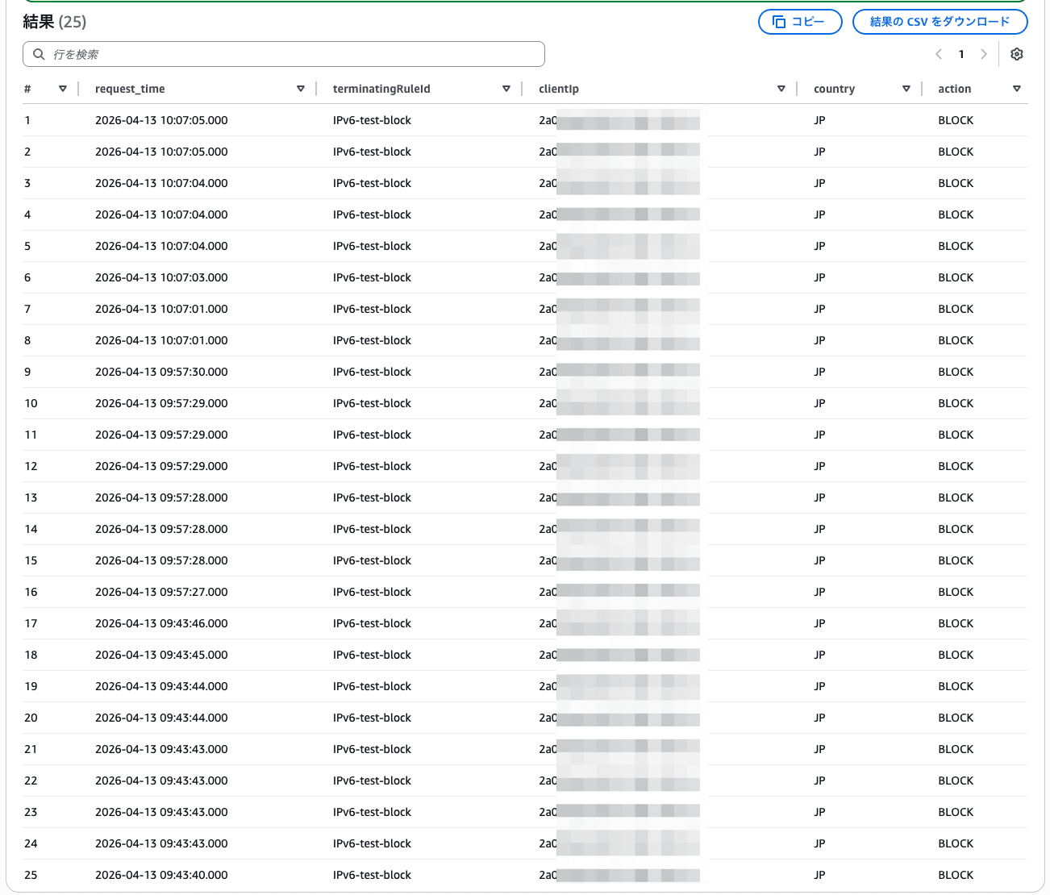1050x895 pixels.
Task: Sort by request_time column arrow
Action: (x=301, y=89)
